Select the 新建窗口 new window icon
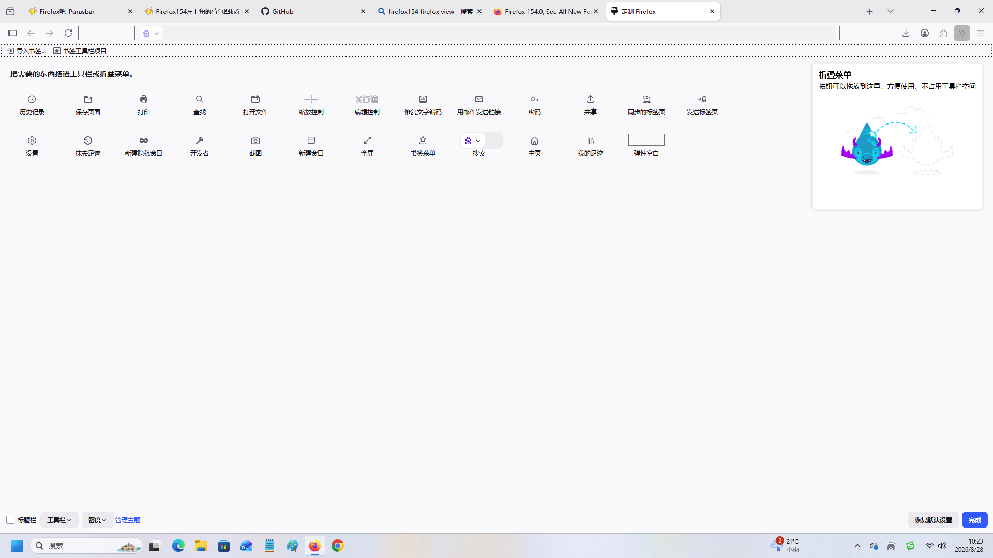The width and height of the screenshot is (993, 558). [311, 141]
